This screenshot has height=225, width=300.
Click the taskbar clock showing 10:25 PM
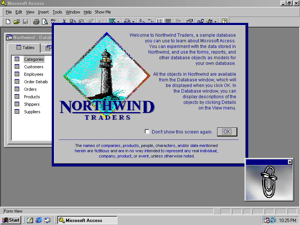(x=287, y=220)
